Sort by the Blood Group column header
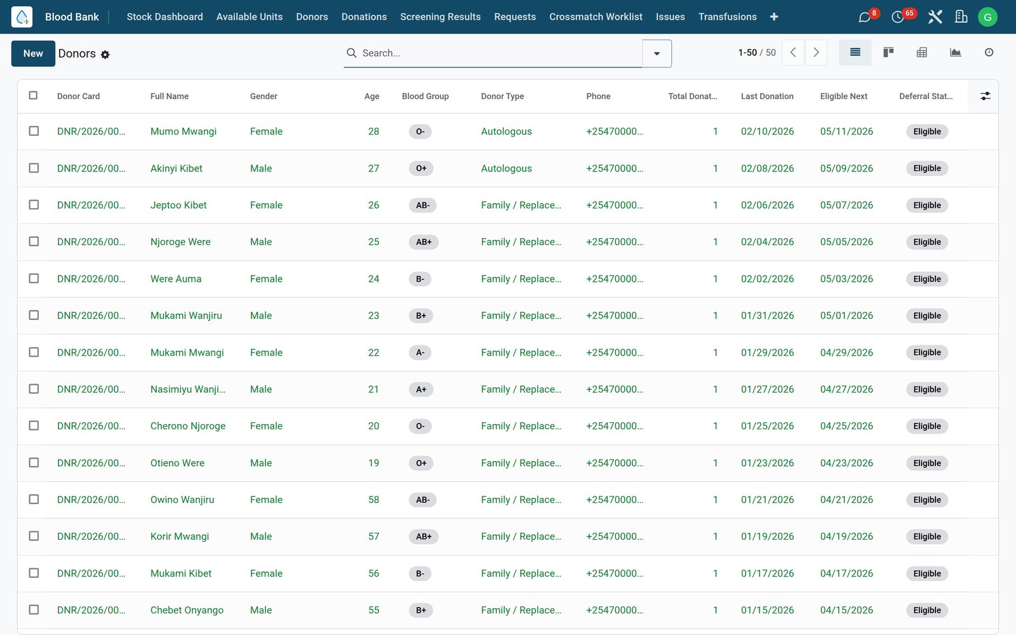This screenshot has width=1016, height=635. 425,97
